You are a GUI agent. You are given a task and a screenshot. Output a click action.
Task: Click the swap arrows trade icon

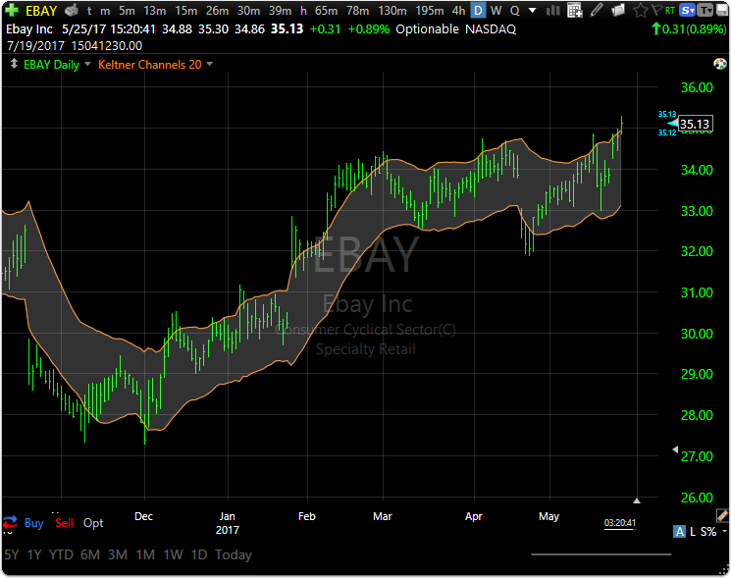(x=10, y=522)
